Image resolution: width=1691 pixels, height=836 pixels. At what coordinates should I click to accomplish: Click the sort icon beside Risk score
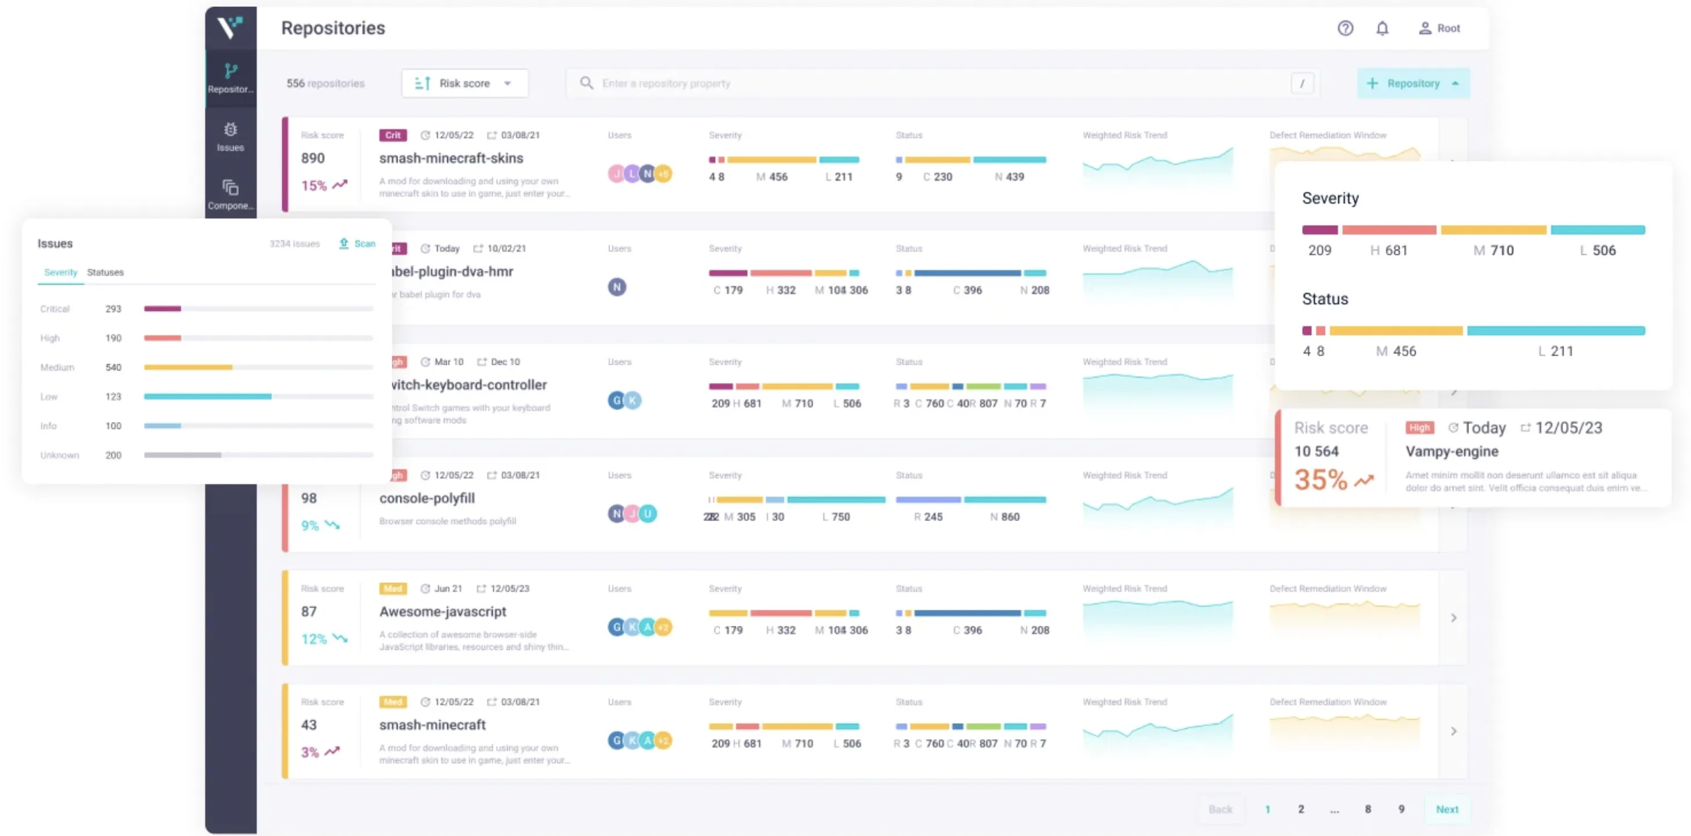point(423,83)
